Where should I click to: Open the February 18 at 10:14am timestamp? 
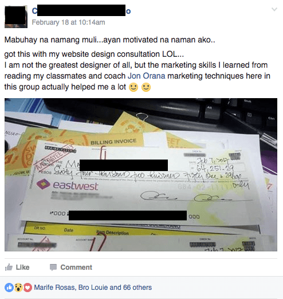point(68,22)
